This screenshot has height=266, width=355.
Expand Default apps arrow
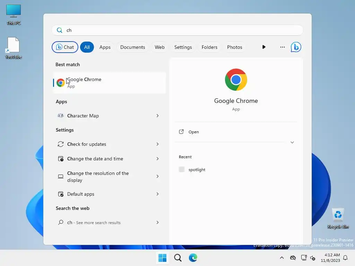click(x=158, y=194)
